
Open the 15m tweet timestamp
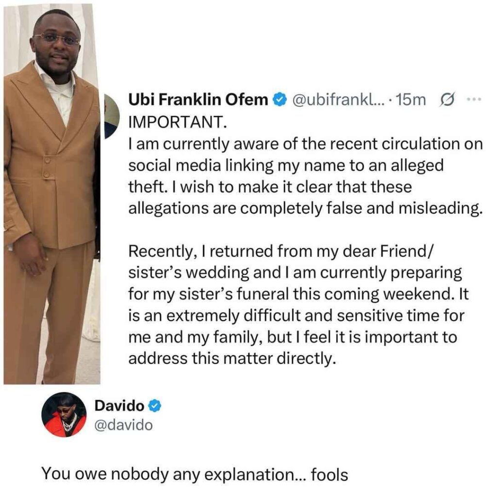point(411,100)
